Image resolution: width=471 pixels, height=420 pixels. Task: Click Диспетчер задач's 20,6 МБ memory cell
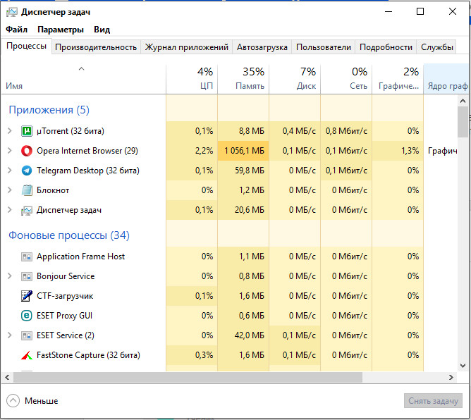point(243,210)
